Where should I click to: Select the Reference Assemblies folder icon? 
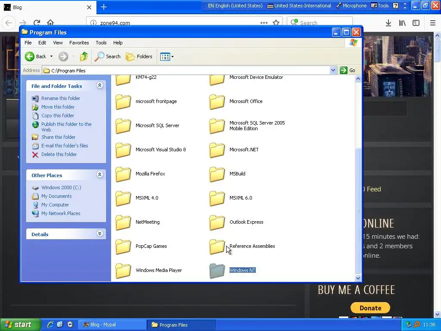[x=217, y=247]
